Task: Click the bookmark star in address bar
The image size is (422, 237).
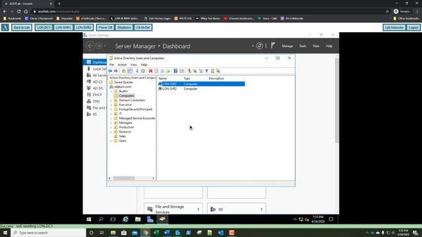Action: (x=387, y=11)
